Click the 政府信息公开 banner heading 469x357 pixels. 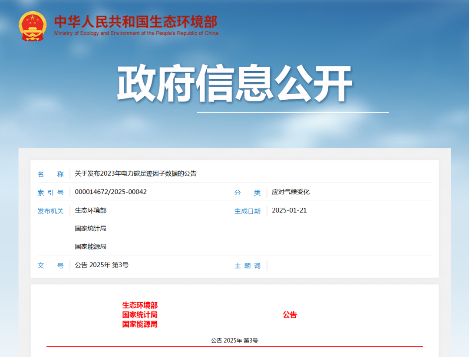point(234,85)
